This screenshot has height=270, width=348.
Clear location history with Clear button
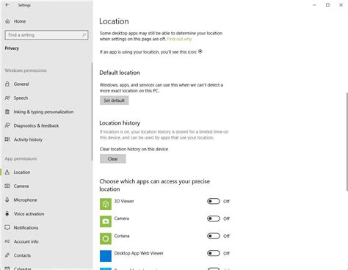[113, 158]
